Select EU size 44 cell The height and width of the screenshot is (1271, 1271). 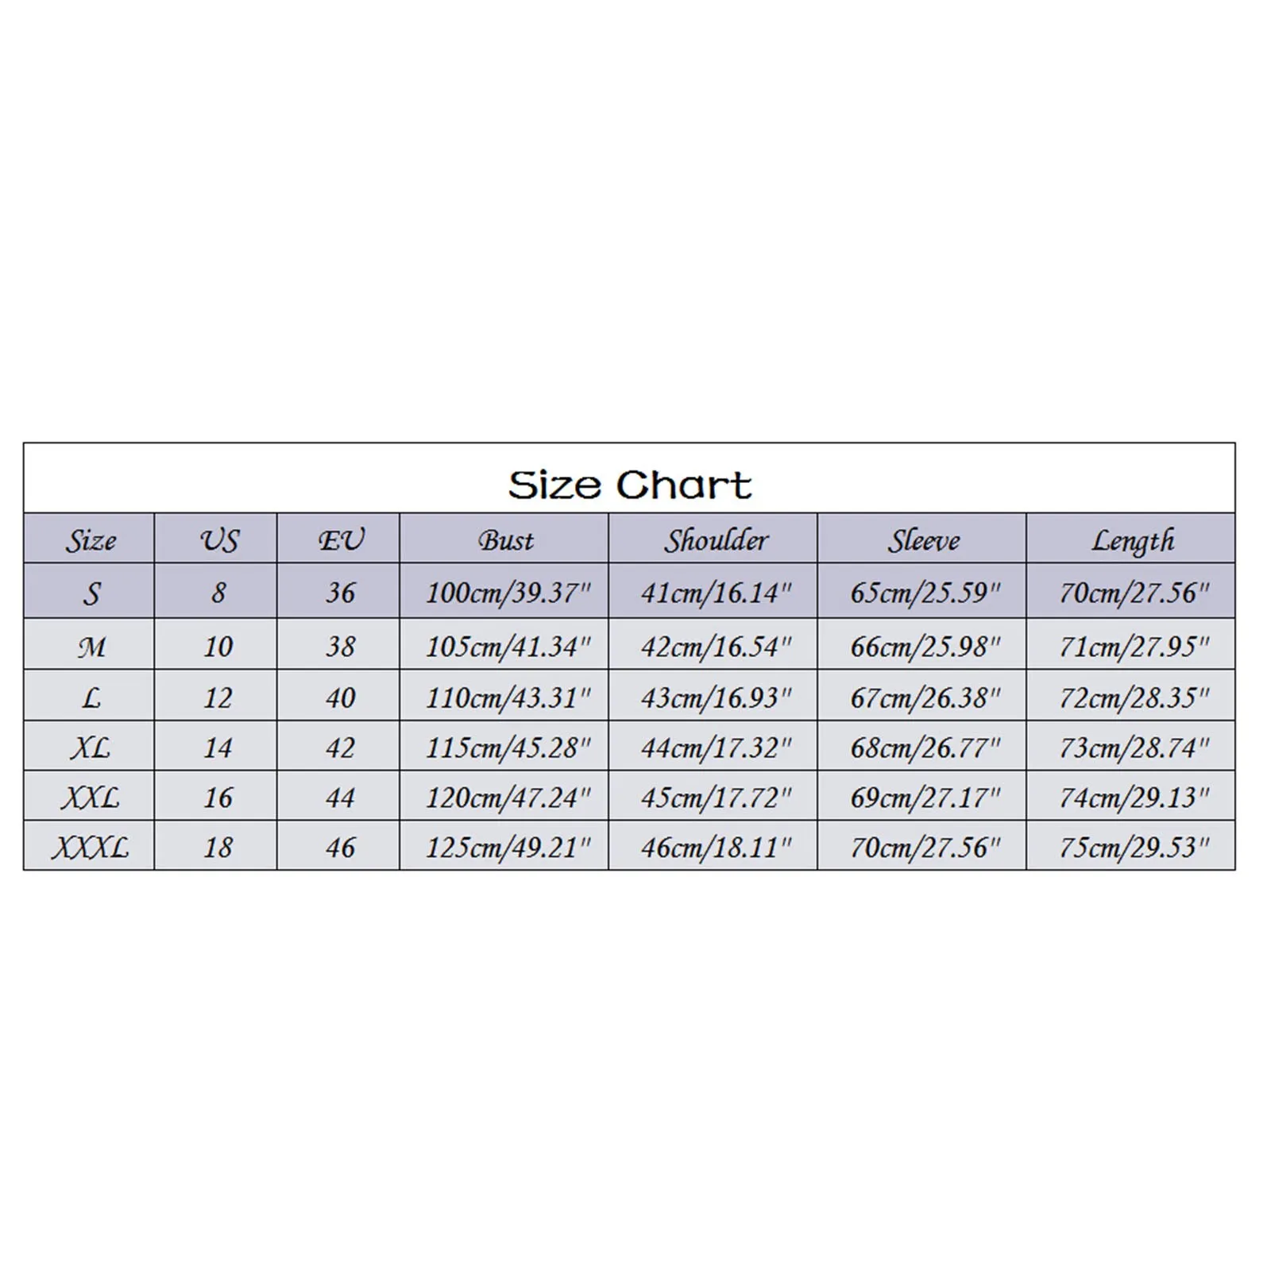pyautogui.click(x=340, y=797)
